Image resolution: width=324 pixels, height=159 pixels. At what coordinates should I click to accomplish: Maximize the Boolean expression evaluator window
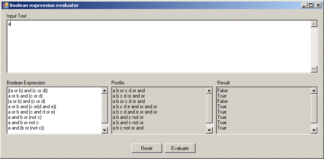coord(310,5)
